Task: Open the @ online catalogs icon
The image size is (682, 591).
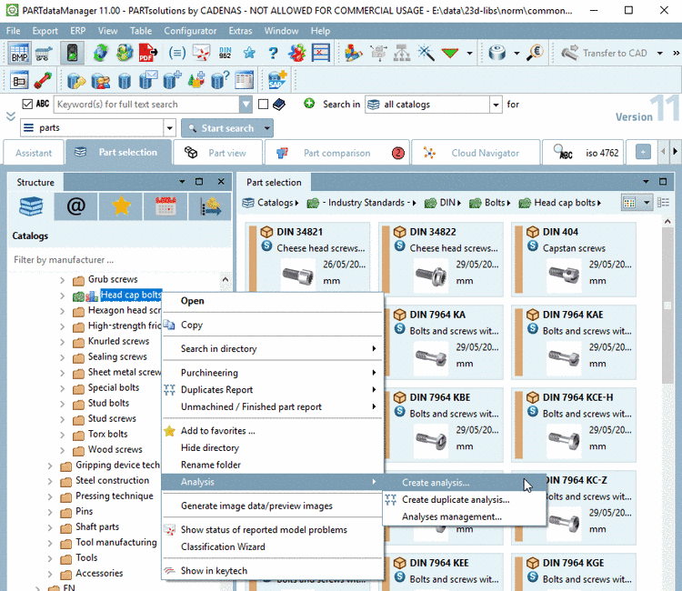Action: pos(75,206)
